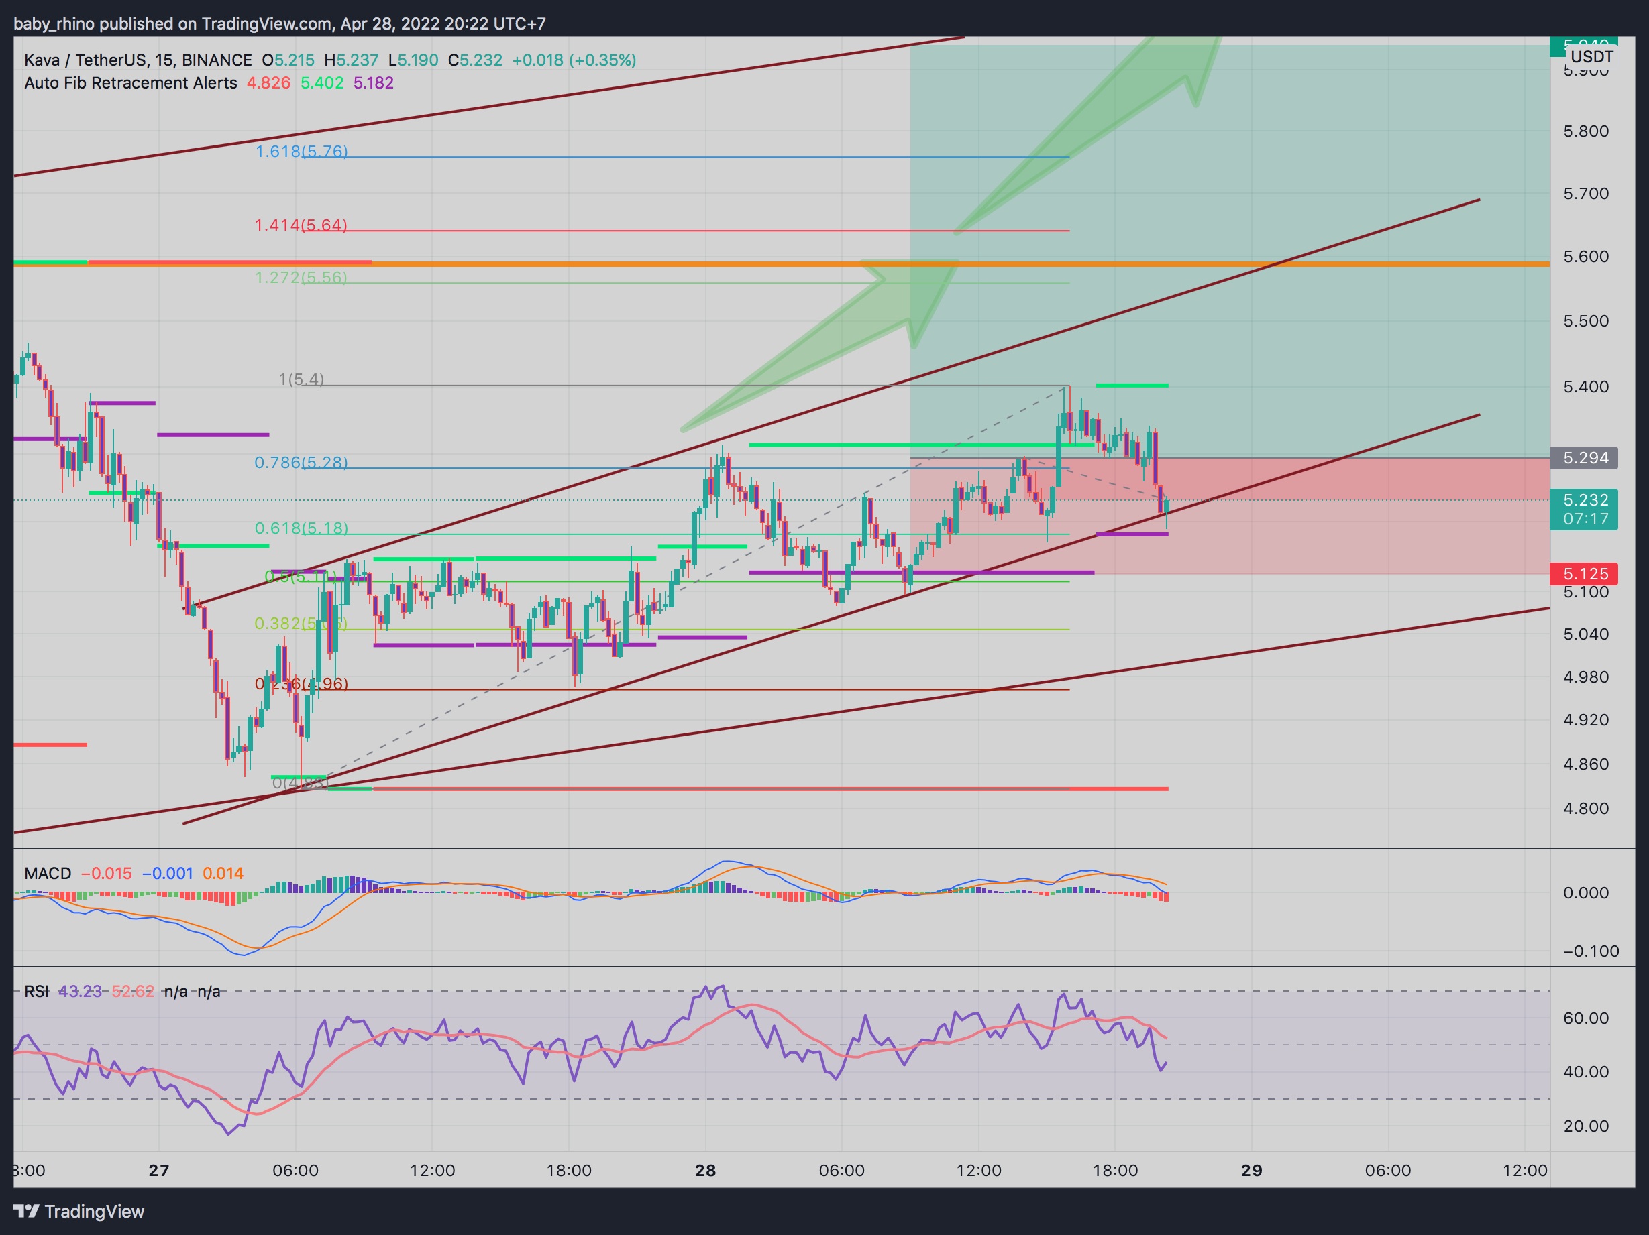Viewport: 1649px width, 1235px height.
Task: Select the Auto Fib Retracement Alerts indicator label
Action: [130, 82]
